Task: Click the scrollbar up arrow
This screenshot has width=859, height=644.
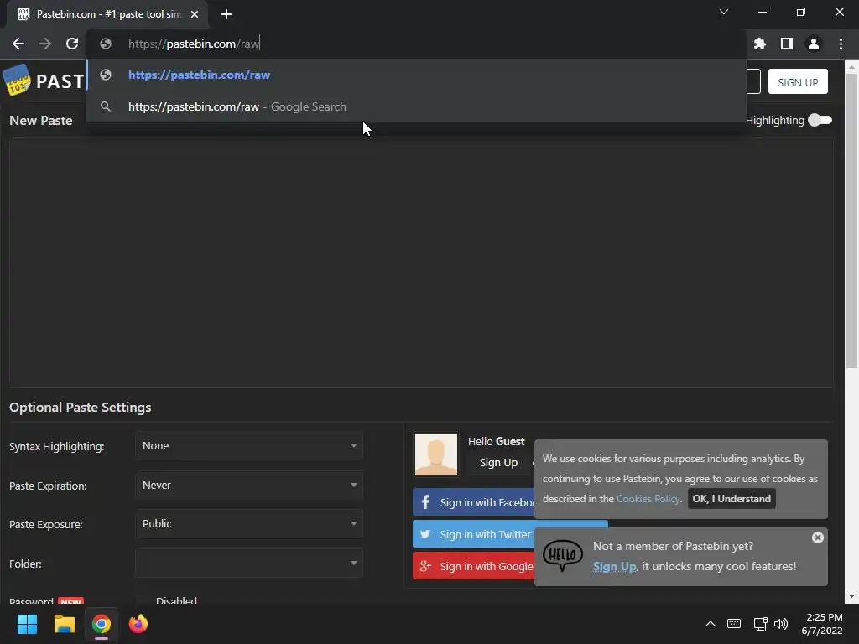Action: tap(851, 66)
